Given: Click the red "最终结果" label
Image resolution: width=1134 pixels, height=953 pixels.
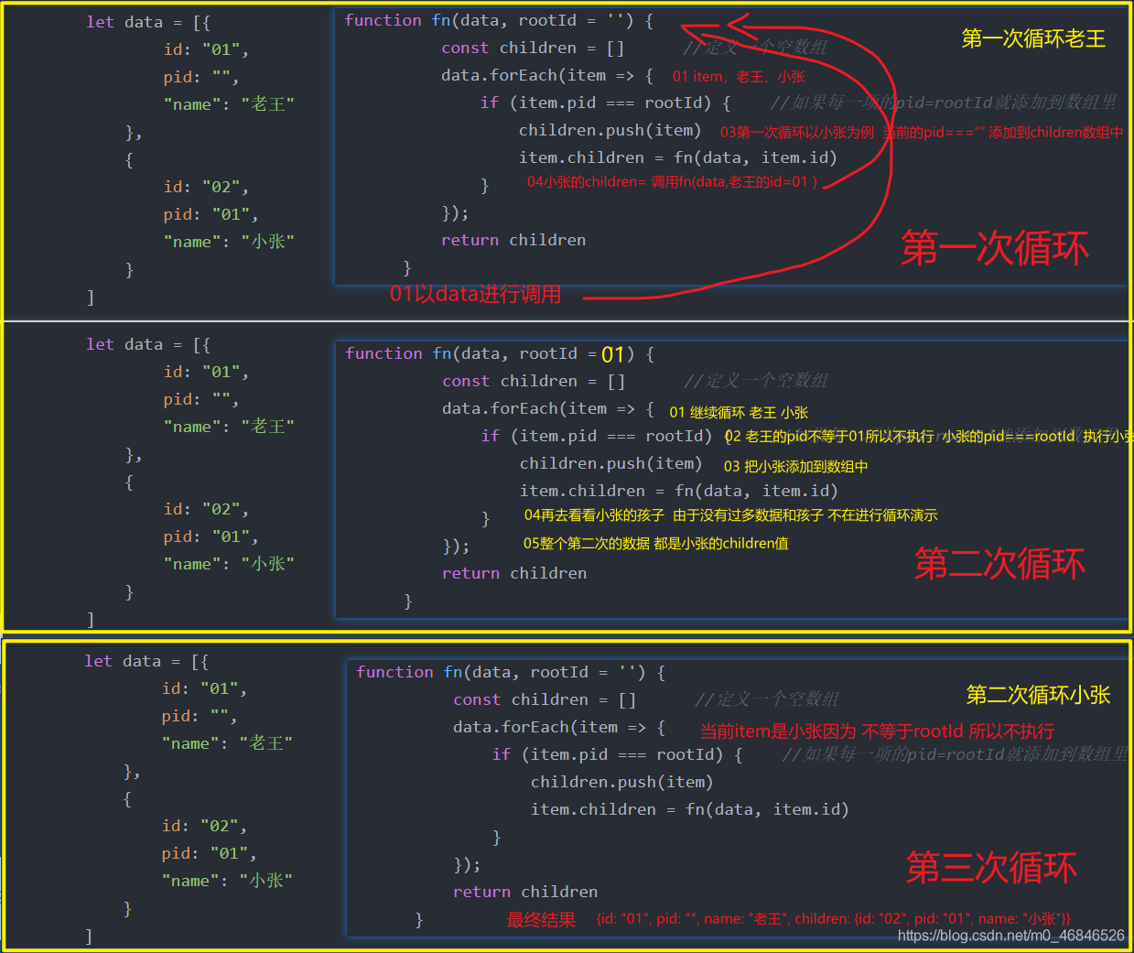Looking at the screenshot, I should (541, 919).
